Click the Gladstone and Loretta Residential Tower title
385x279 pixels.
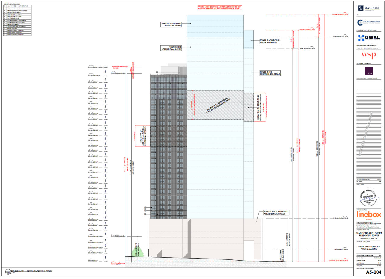coord(369,234)
